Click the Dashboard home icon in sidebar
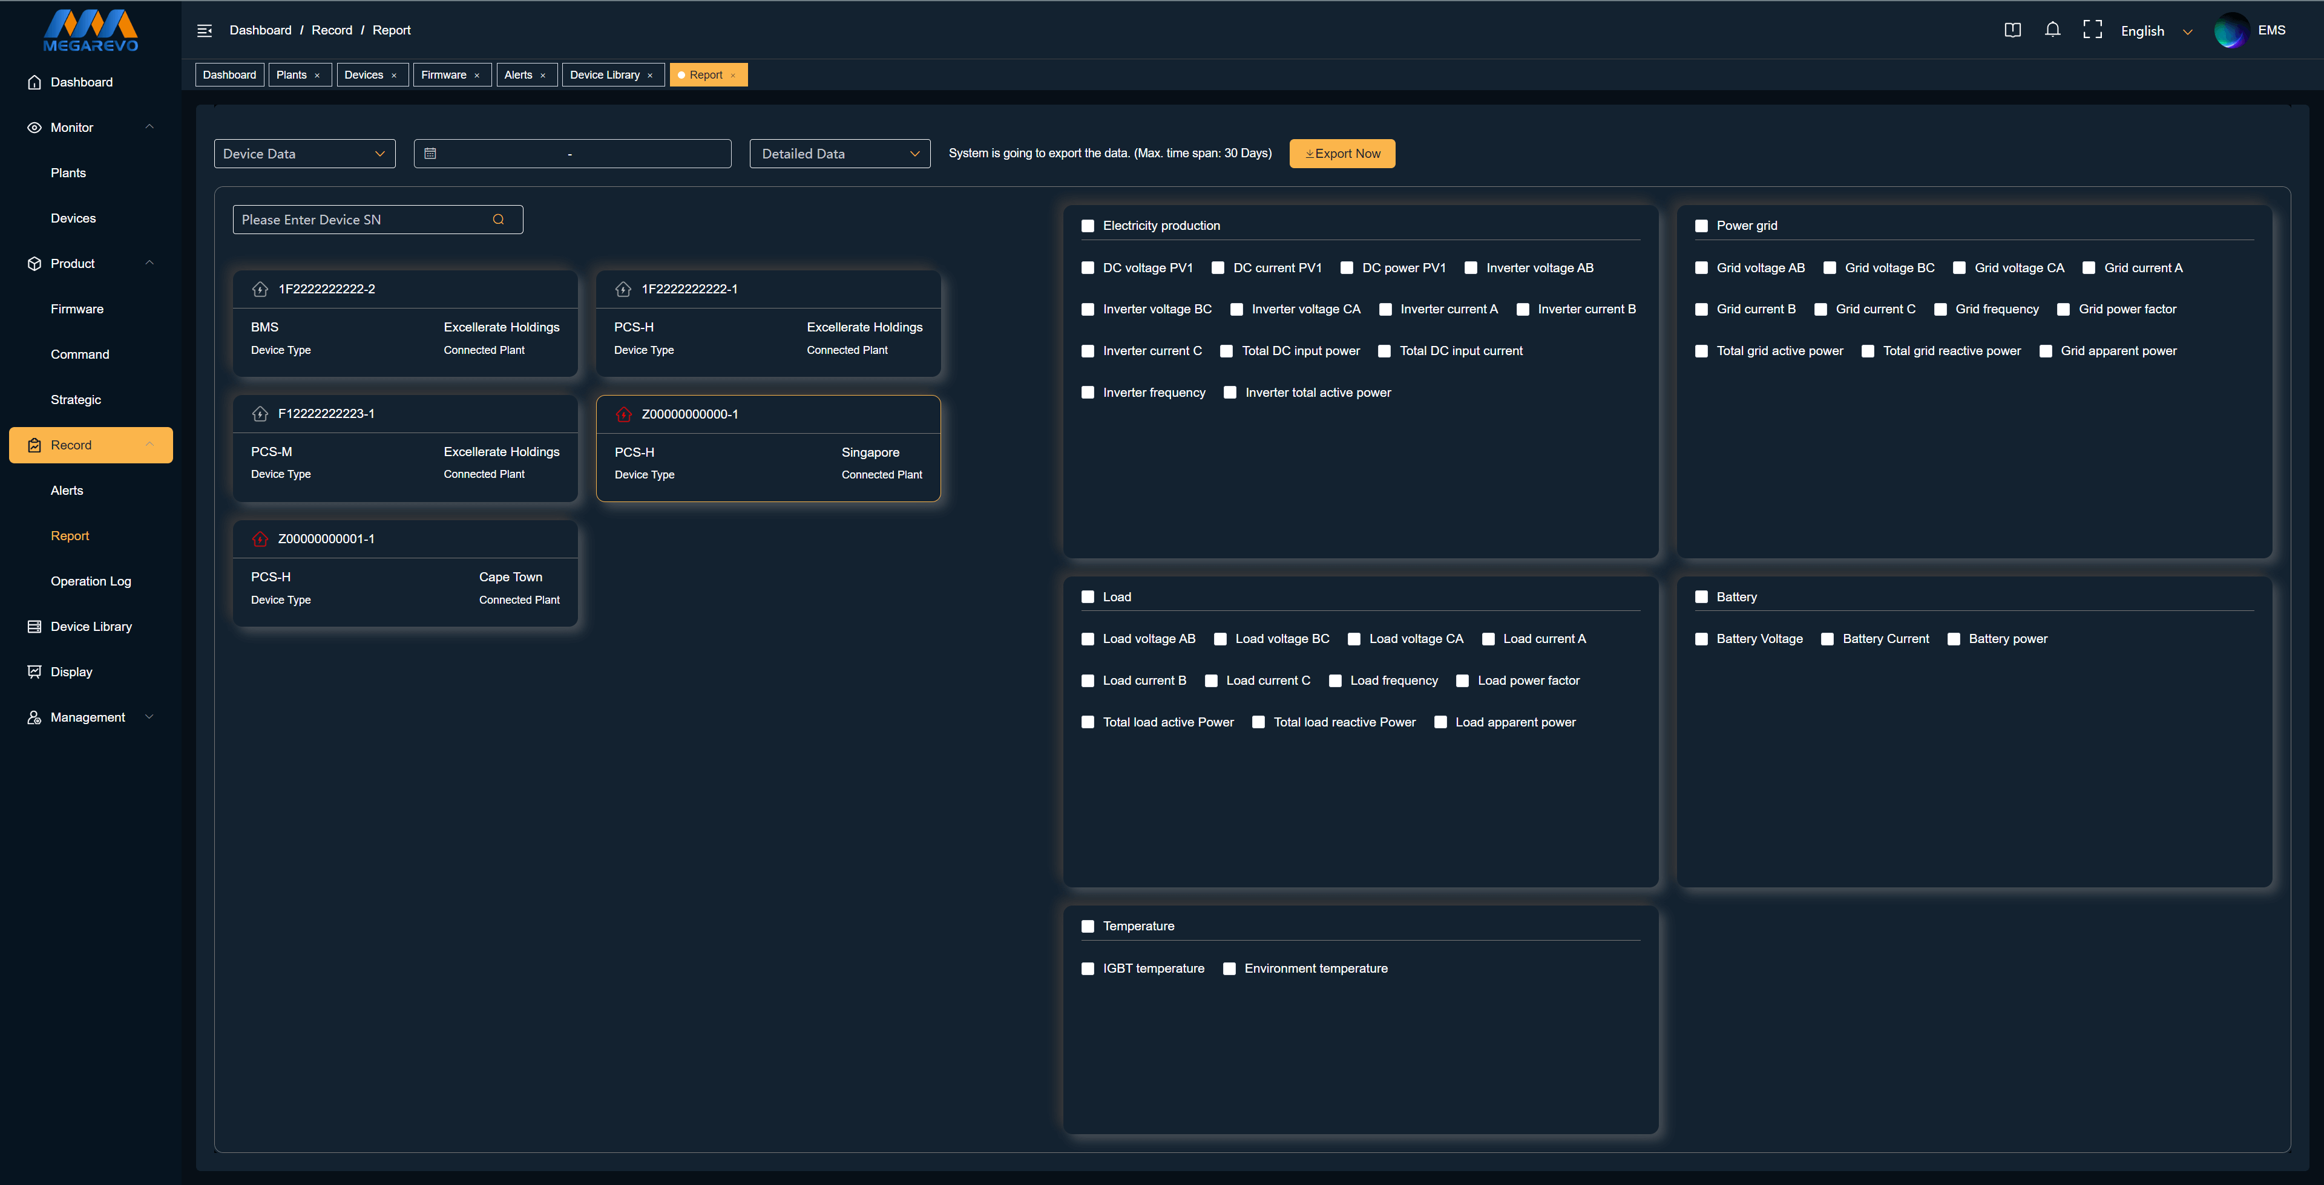The height and width of the screenshot is (1185, 2324). (34, 82)
